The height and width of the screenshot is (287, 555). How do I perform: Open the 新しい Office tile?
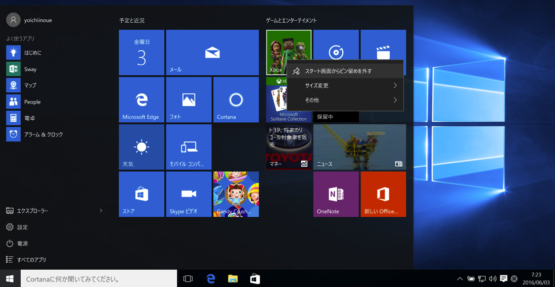(x=383, y=195)
